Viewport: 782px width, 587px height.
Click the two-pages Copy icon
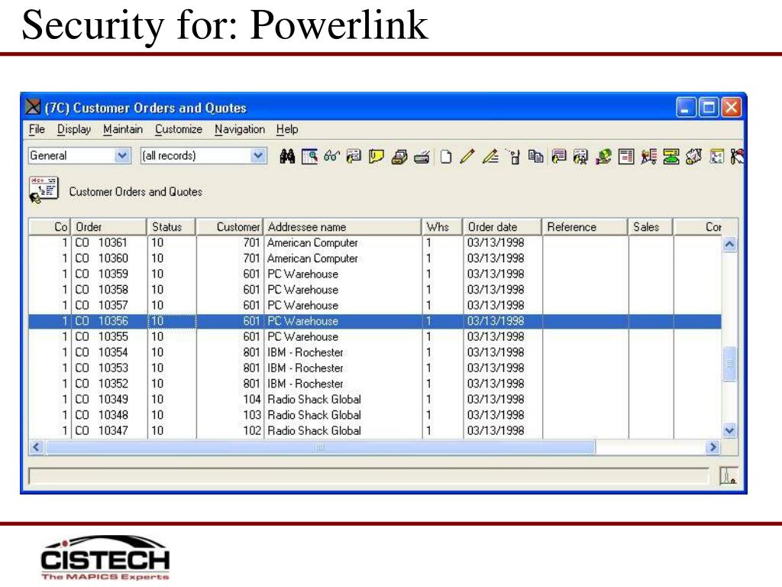point(536,156)
